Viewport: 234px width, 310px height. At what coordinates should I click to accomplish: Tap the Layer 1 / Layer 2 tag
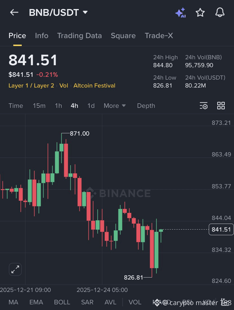click(x=31, y=86)
